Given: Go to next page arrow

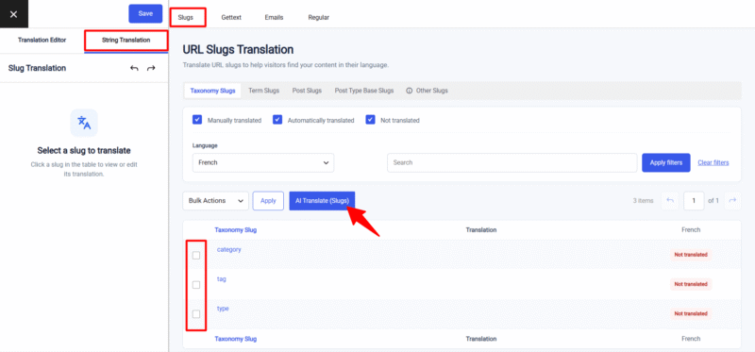Looking at the screenshot, I should (733, 201).
